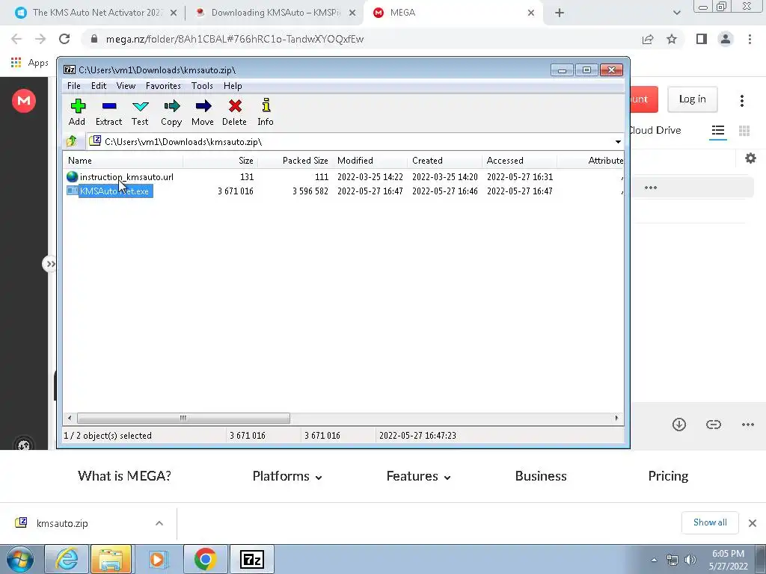This screenshot has height=574, width=766.
Task: Open the 7-Zip File menu
Action: tap(74, 86)
